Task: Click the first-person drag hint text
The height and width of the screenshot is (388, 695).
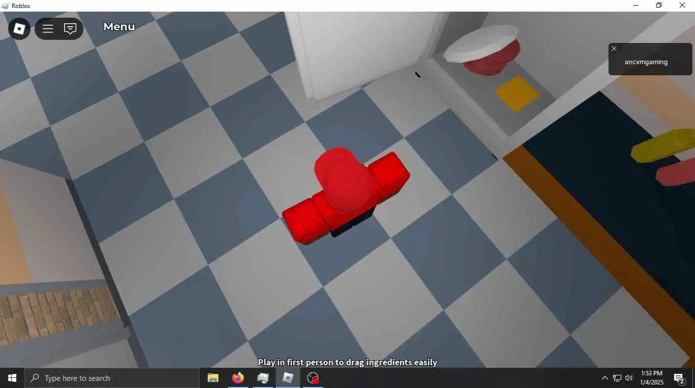Action: (x=347, y=362)
